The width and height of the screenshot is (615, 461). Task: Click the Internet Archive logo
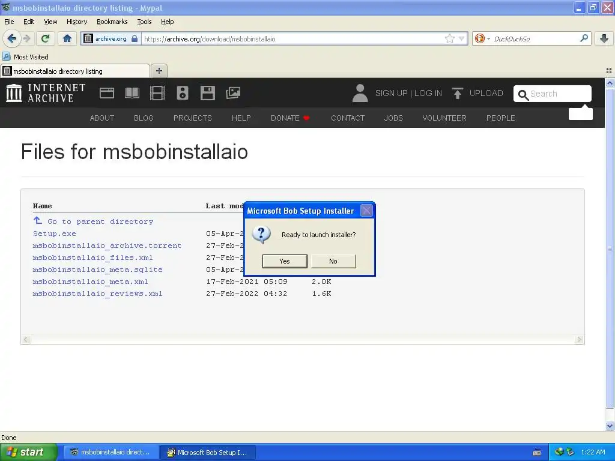[46, 93]
